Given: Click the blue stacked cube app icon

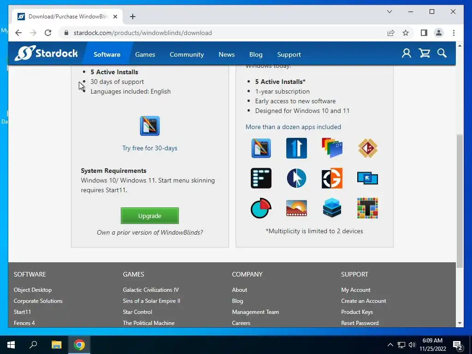Looking at the screenshot, I should pyautogui.click(x=332, y=208).
